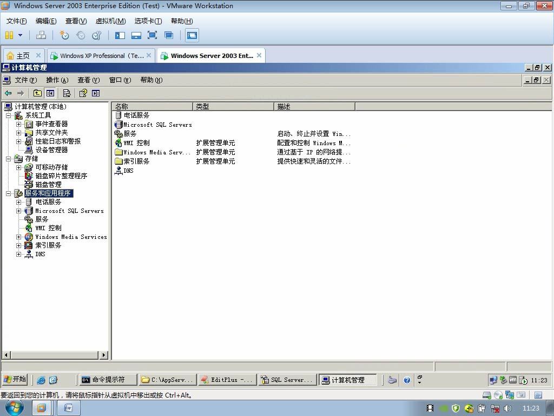The width and height of the screenshot is (554, 416).
Task: Enter VMware full screen mode icon
Action: point(152,35)
